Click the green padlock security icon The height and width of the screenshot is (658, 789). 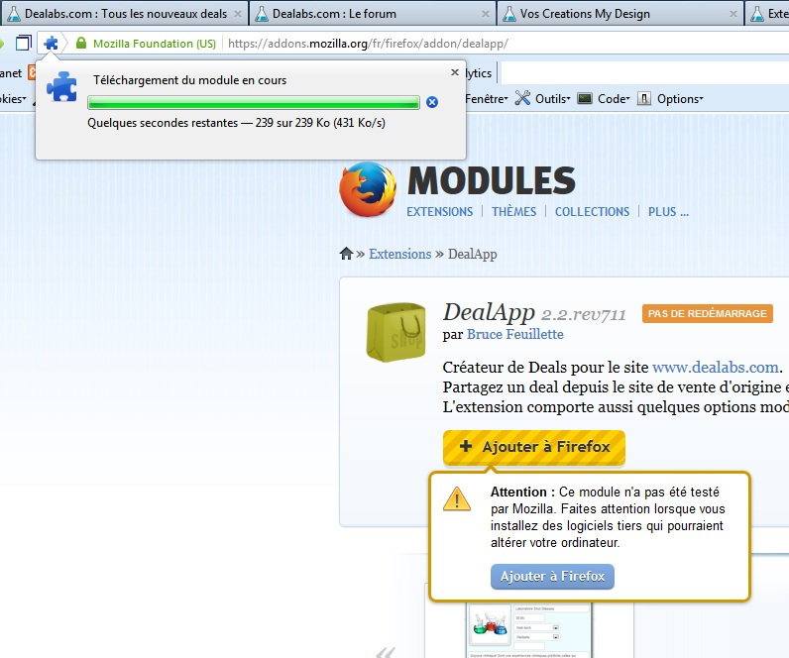tap(81, 44)
